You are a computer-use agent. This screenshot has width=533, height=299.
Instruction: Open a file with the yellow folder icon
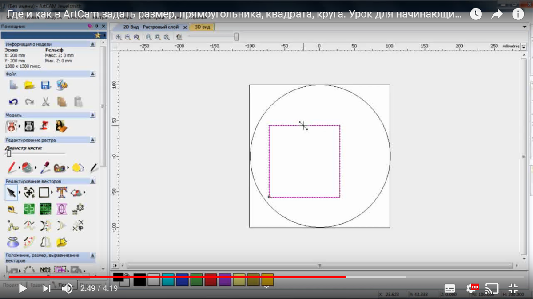(29, 85)
